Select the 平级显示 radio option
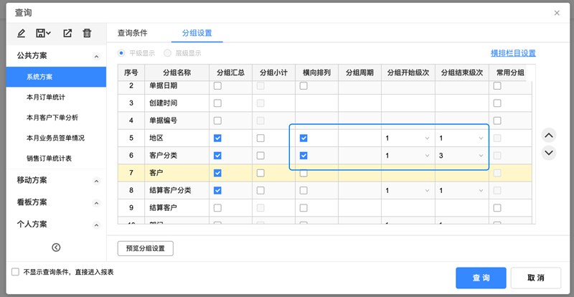 tap(122, 53)
